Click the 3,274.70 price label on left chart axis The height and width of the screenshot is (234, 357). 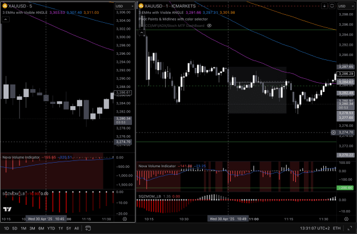123,142
